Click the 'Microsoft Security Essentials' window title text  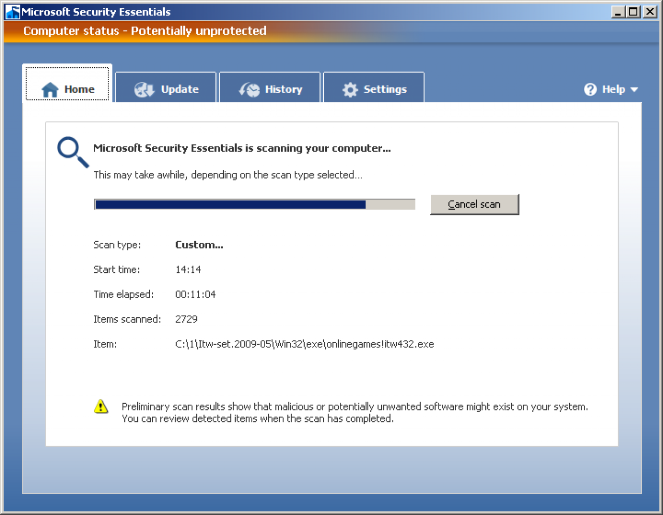tap(96, 12)
